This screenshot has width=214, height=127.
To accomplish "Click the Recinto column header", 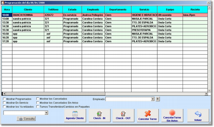I will coord(195,10).
